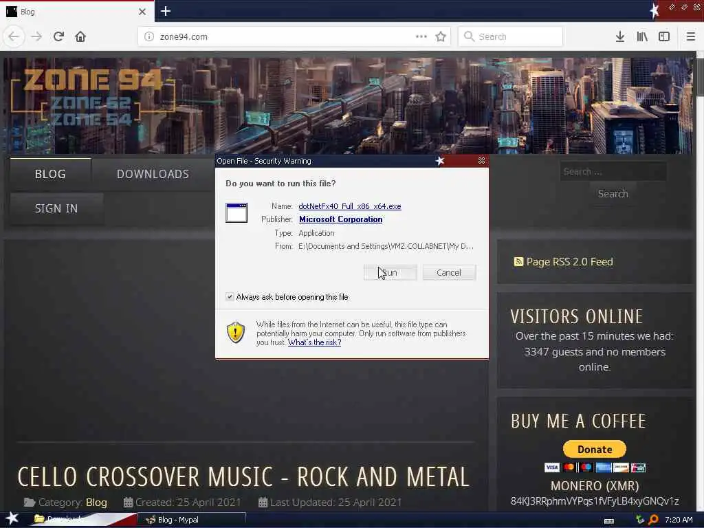Open the DOWNLOADS menu item
This screenshot has height=528, width=704.
click(x=153, y=174)
